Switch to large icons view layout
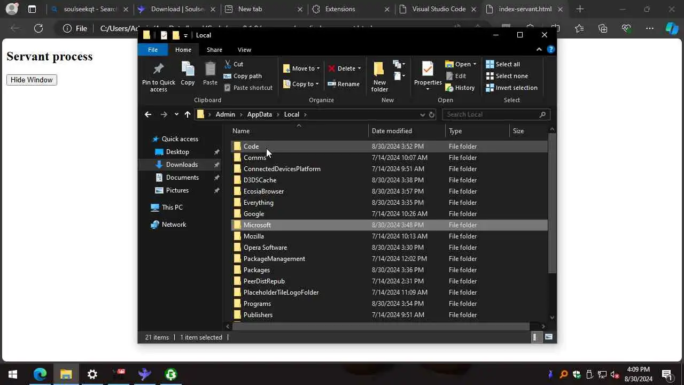Viewport: 684px width, 385px height. 549,337
